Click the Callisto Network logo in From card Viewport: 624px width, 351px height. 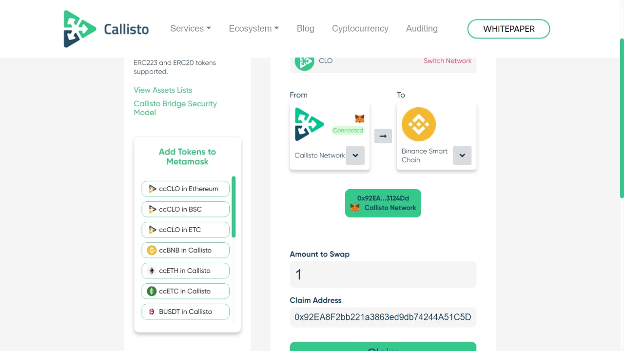point(309,124)
